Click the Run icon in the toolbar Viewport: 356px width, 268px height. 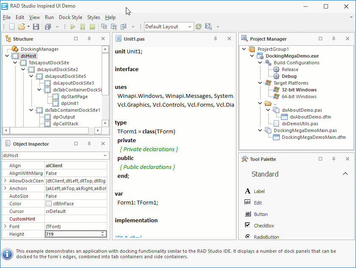point(72,26)
